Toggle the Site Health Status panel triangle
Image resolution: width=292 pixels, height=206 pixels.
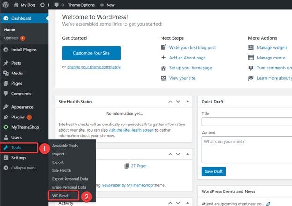[188, 102]
